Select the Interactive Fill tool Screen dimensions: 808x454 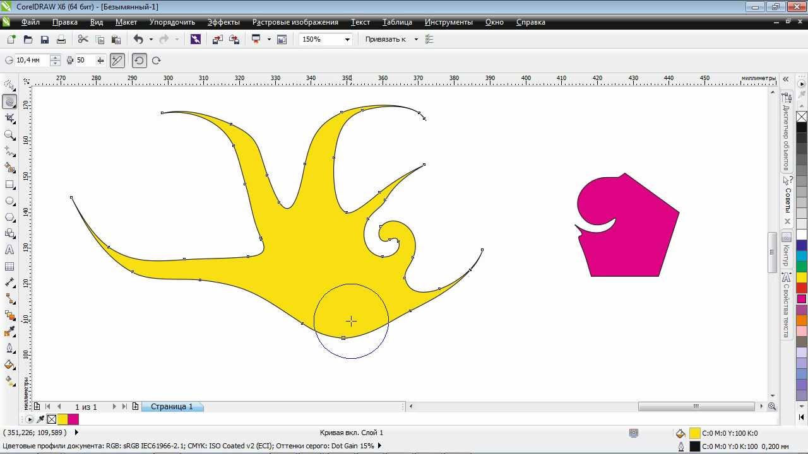point(9,381)
